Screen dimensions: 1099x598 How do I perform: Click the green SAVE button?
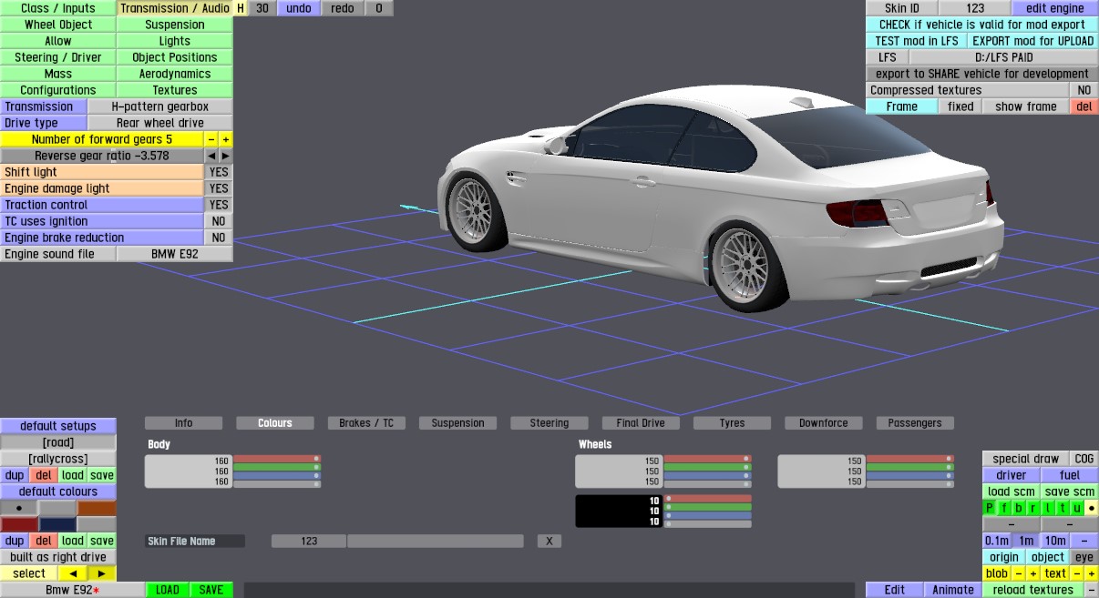click(211, 590)
